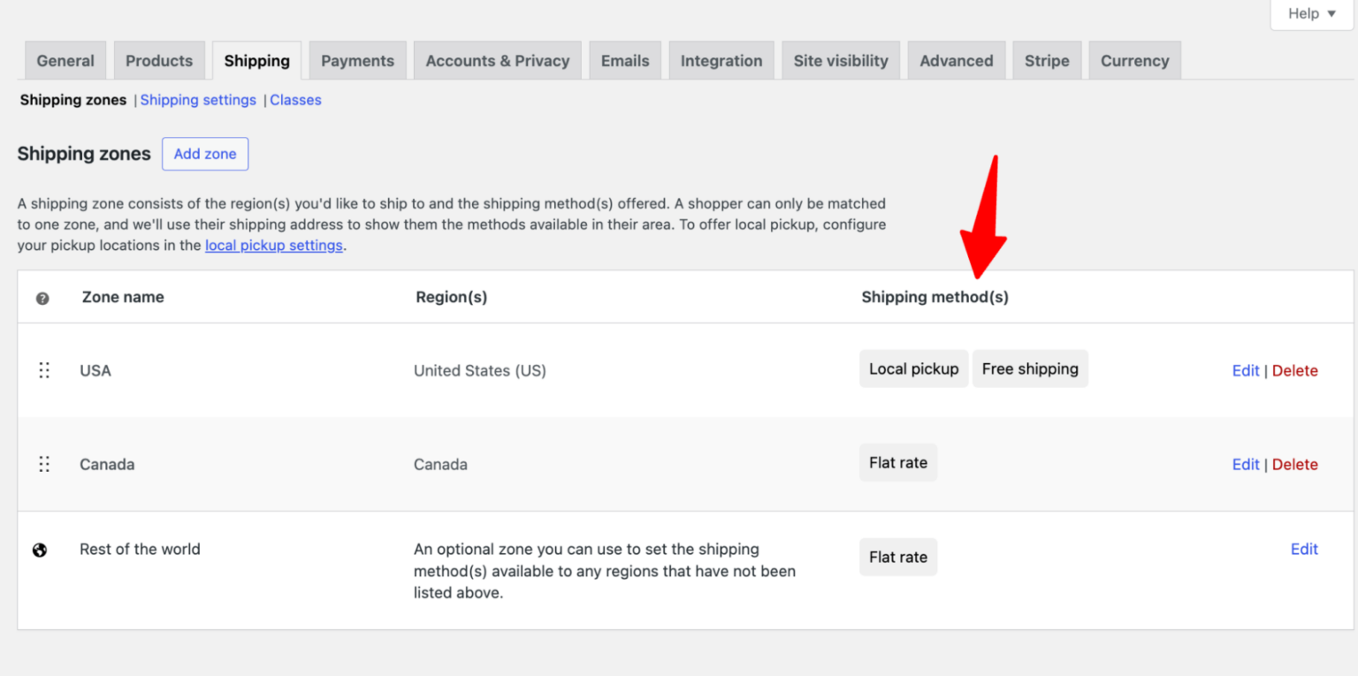Click the Add zone button
Screen dimensions: 1358x676
(x=205, y=154)
